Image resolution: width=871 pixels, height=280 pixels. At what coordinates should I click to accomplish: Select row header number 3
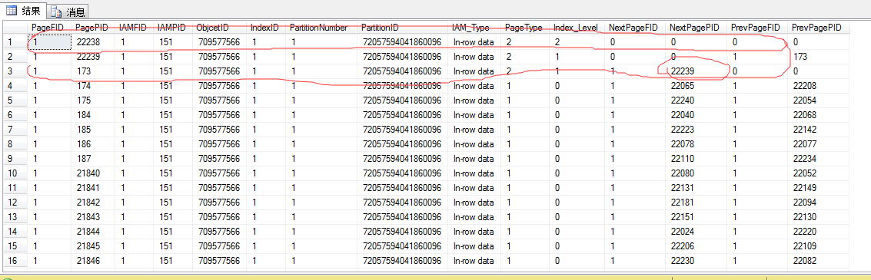(15, 71)
